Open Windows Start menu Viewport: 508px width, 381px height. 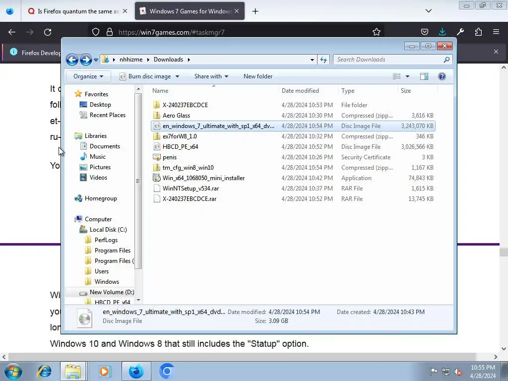tap(13, 371)
